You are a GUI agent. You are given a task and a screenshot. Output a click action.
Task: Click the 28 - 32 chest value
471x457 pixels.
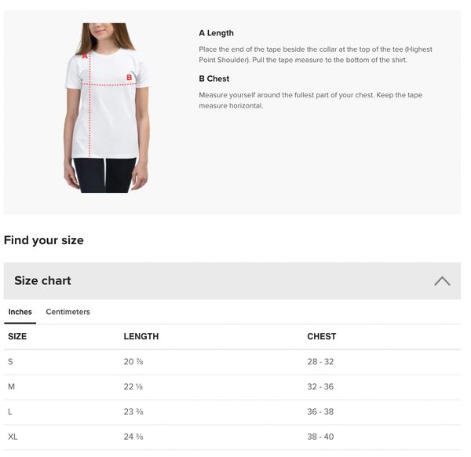[320, 361]
